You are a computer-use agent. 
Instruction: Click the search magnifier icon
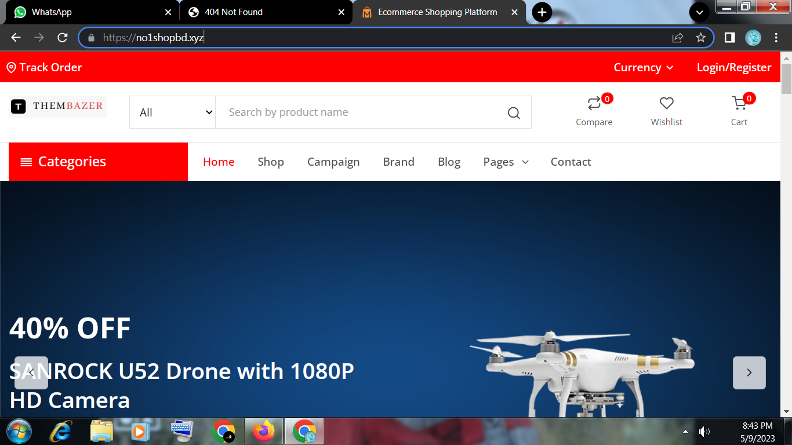(x=514, y=112)
